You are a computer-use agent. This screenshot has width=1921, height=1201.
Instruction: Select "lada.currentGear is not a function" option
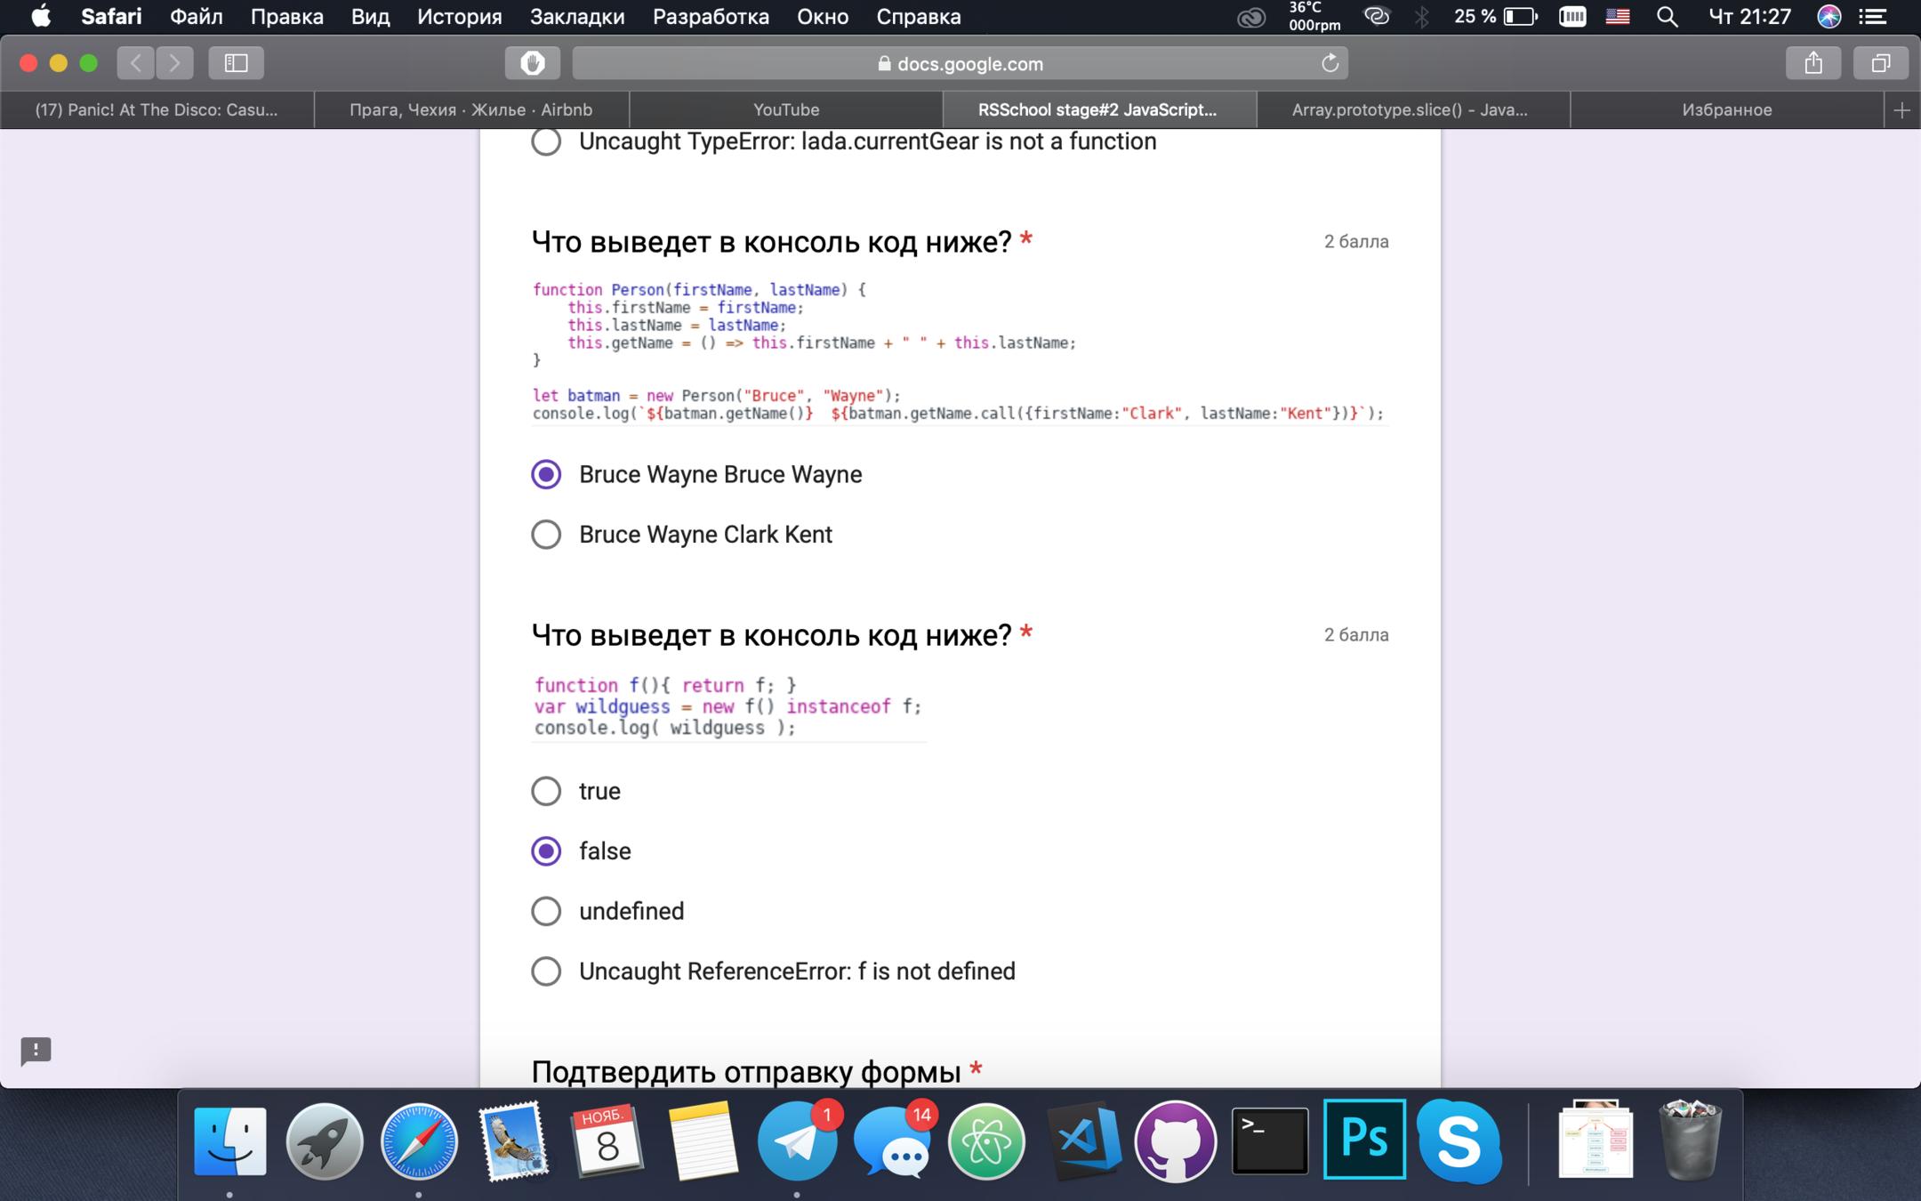pos(546,141)
